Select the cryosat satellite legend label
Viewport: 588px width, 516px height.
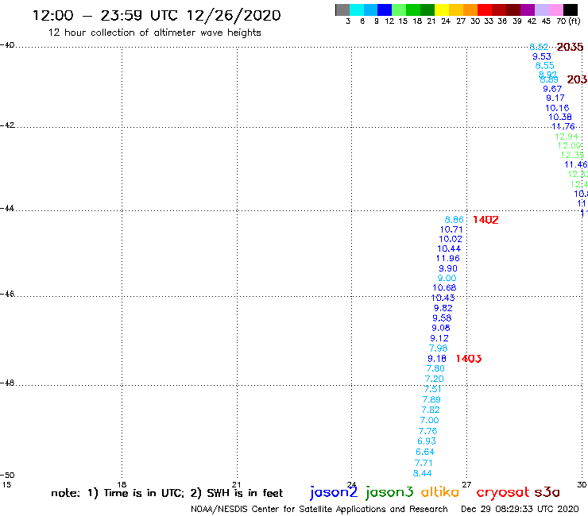503,492
